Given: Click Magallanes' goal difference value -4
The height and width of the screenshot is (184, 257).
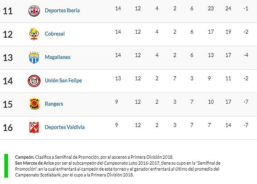Looking at the screenshot, I should point(246,55).
